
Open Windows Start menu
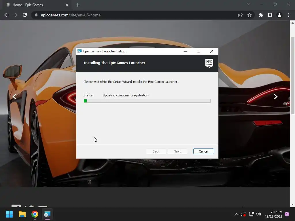[x=9, y=214]
